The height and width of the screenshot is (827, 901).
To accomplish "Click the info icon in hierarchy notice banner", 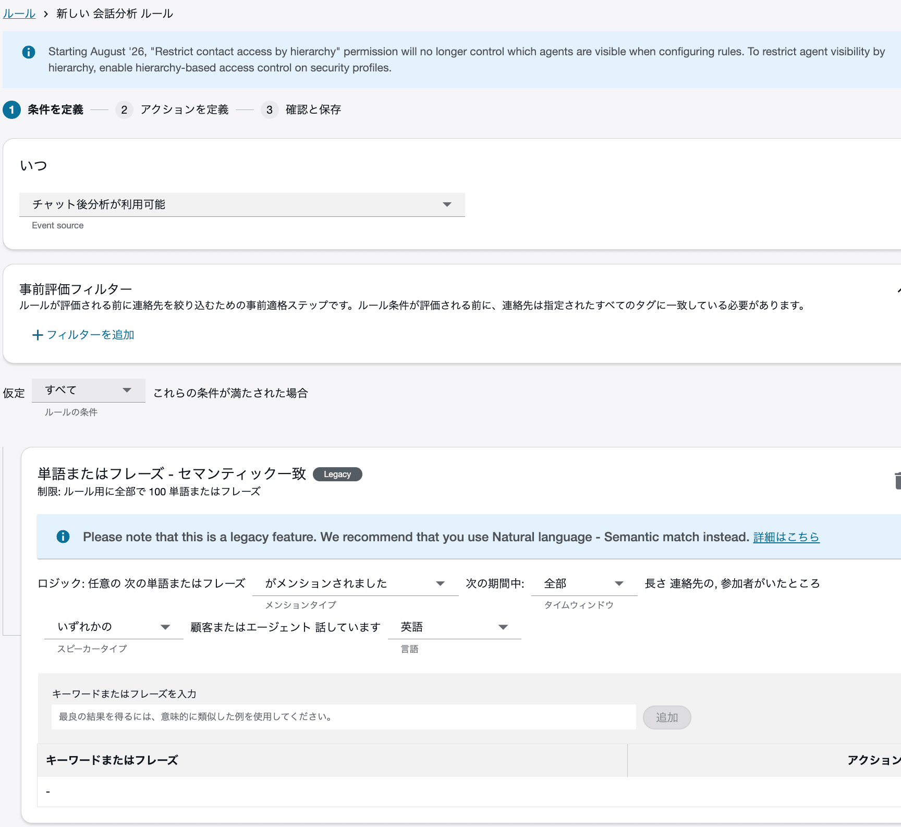I will pos(29,52).
